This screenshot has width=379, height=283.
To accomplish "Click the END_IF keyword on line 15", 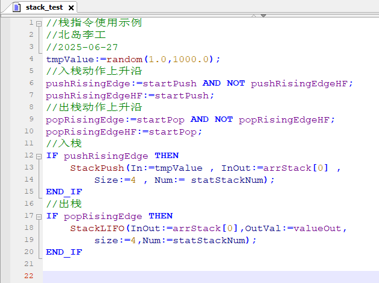I will (x=64, y=192).
